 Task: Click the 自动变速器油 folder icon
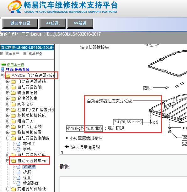tap(13, 87)
